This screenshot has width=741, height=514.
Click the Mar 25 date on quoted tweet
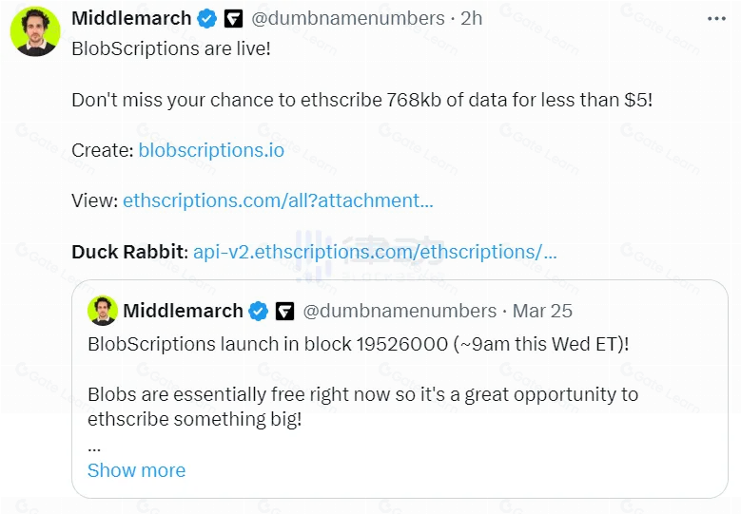click(x=542, y=311)
